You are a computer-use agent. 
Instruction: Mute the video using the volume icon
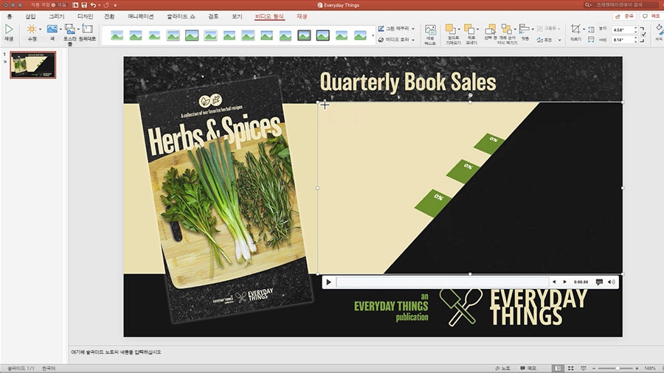(611, 282)
